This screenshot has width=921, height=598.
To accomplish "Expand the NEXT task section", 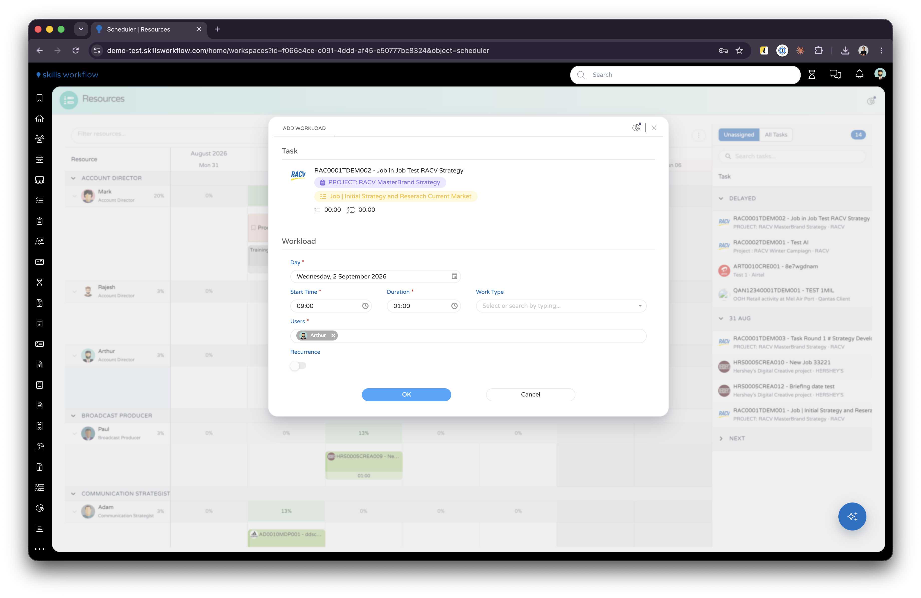I will pos(721,438).
